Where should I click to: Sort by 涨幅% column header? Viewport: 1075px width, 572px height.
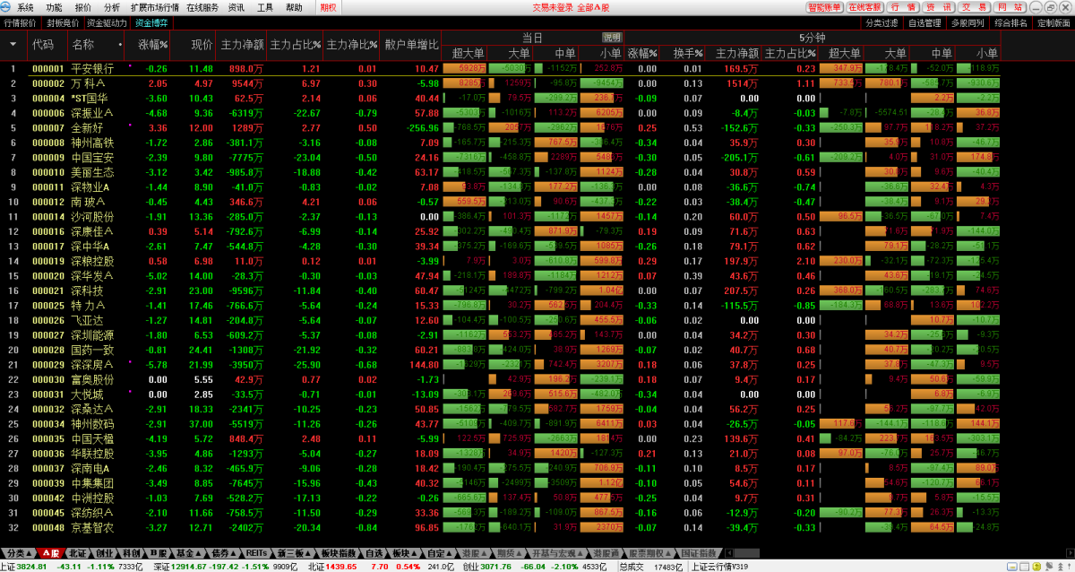point(153,44)
